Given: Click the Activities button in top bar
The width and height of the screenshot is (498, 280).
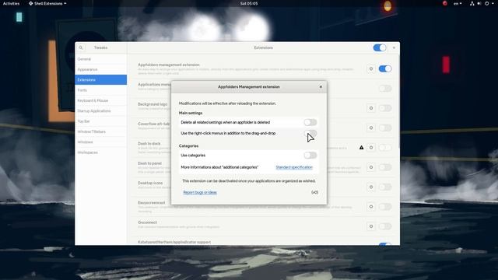Looking at the screenshot, I should [x=11, y=3].
